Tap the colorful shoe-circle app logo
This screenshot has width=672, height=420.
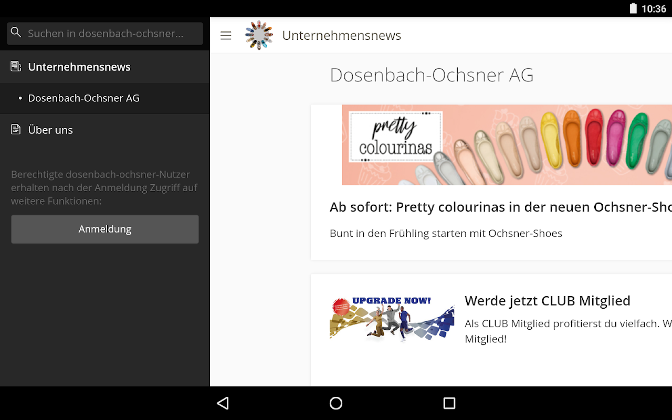[259, 35]
